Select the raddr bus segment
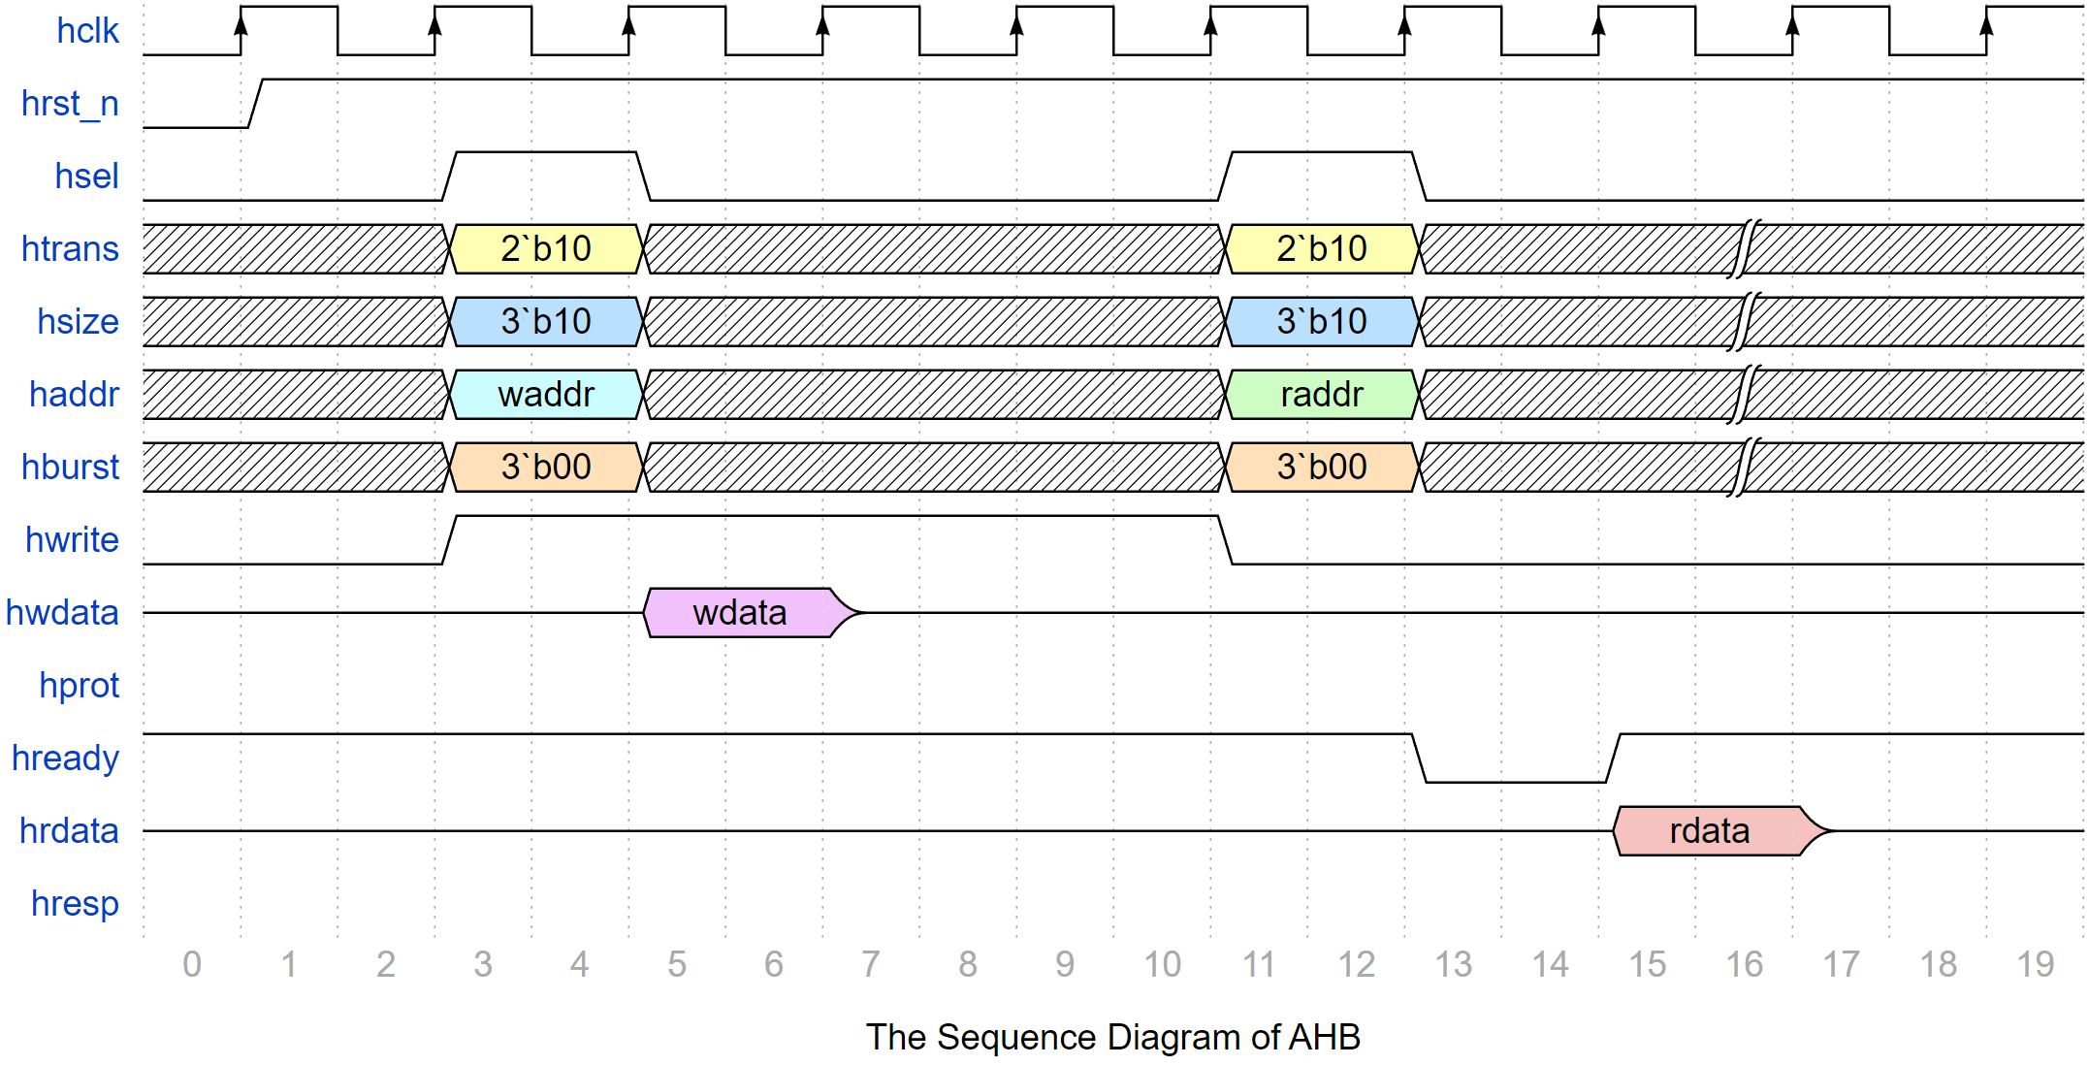The image size is (2089, 1065). click(1322, 395)
